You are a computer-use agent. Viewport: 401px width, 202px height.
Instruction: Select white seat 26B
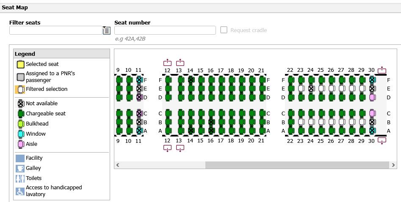pyautogui.click(x=332, y=122)
